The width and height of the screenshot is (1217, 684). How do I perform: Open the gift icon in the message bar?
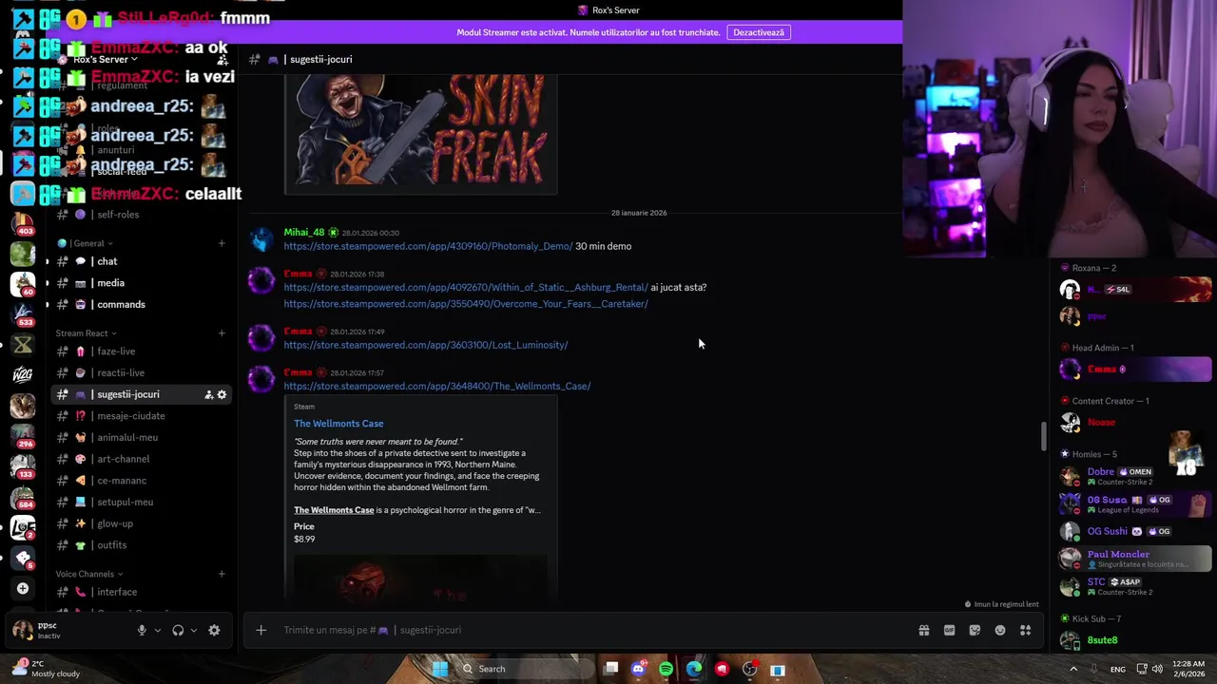click(923, 630)
